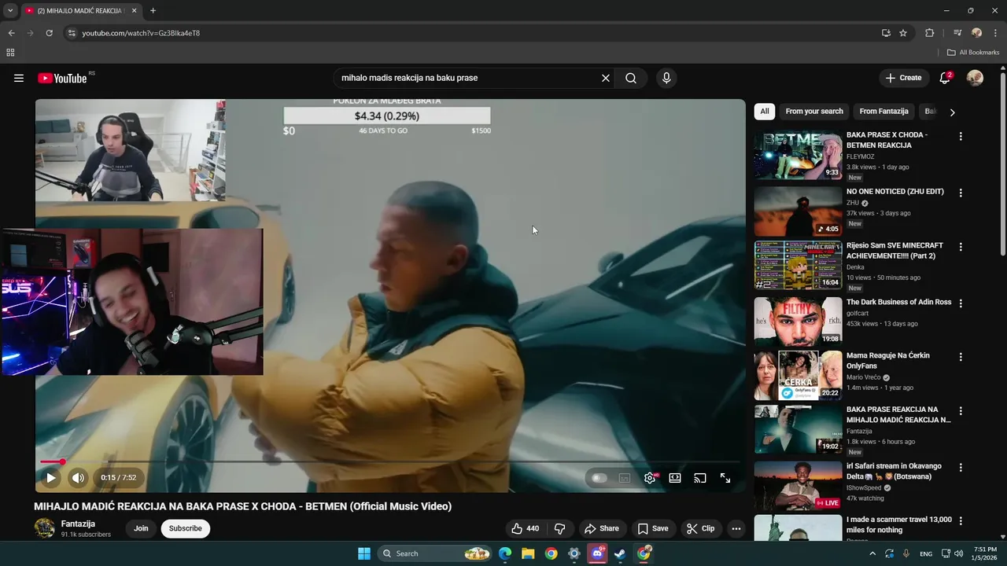Image resolution: width=1007 pixels, height=566 pixels.
Task: Open Chrome tab search dropdown arrow
Action: click(10, 11)
